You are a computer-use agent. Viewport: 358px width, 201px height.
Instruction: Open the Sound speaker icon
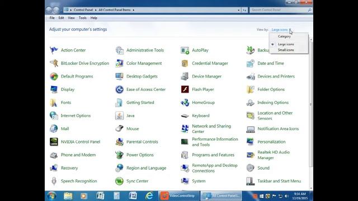click(x=251, y=168)
